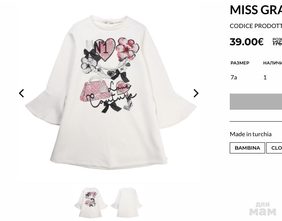Click the MISS GRA product title

(255, 10)
